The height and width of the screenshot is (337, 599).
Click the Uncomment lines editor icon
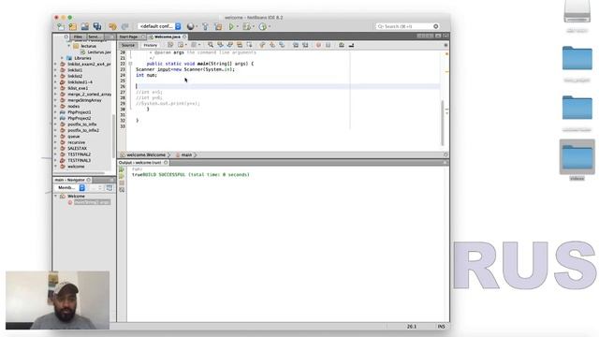pos(351,45)
